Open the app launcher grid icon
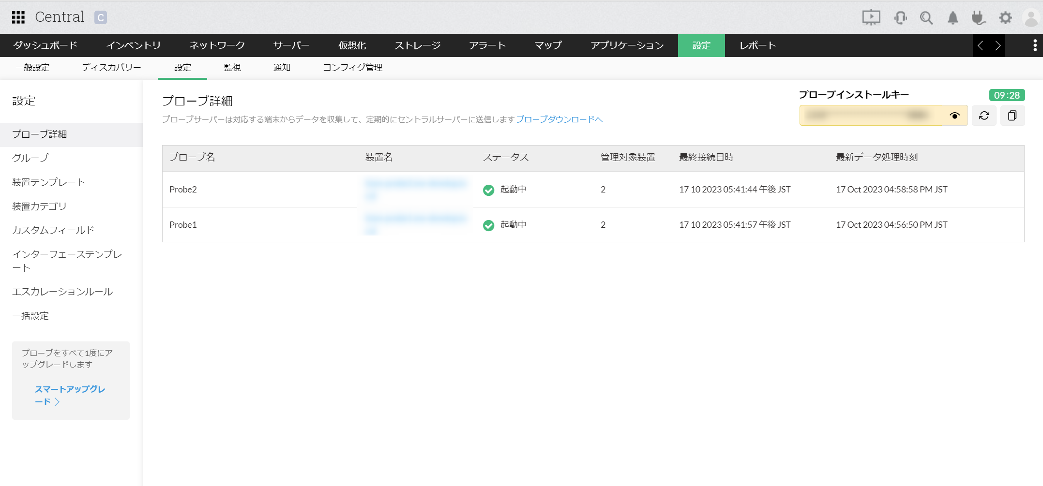 (18, 17)
